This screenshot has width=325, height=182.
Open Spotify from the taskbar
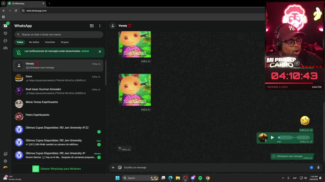click(x=200, y=178)
